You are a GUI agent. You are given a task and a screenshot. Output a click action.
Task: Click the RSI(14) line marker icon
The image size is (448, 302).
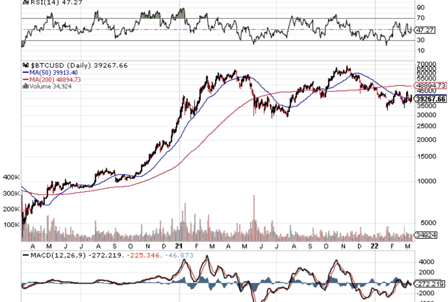25,2
